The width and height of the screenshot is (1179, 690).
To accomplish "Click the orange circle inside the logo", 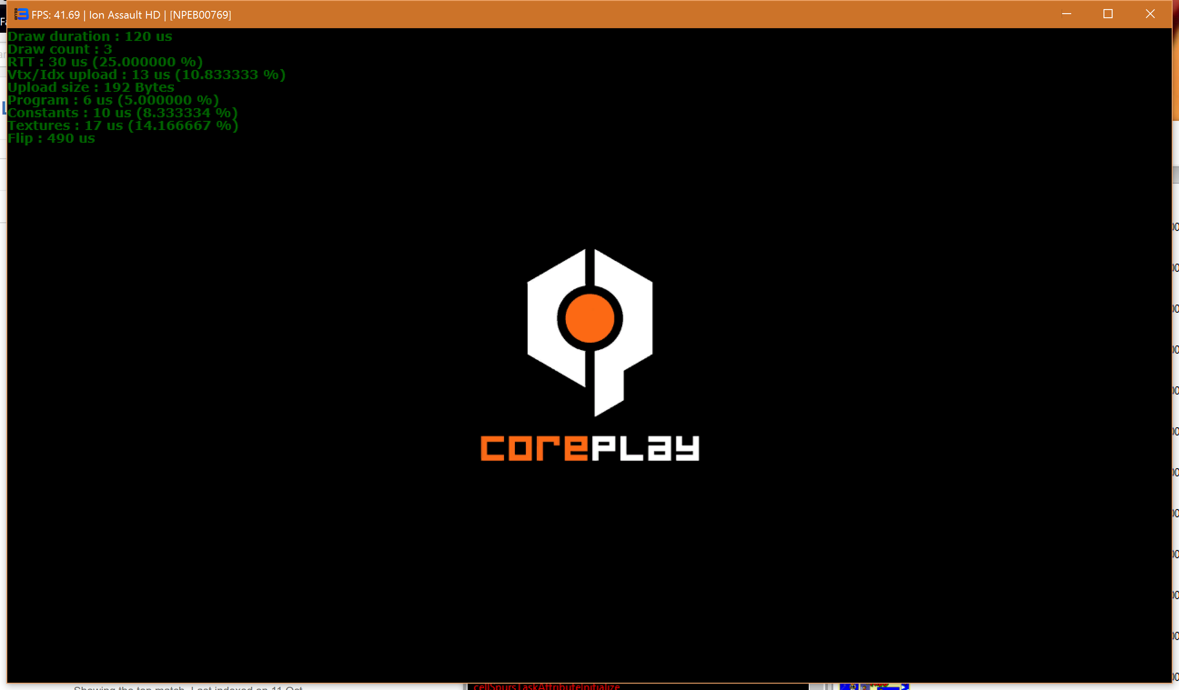I will pos(589,318).
